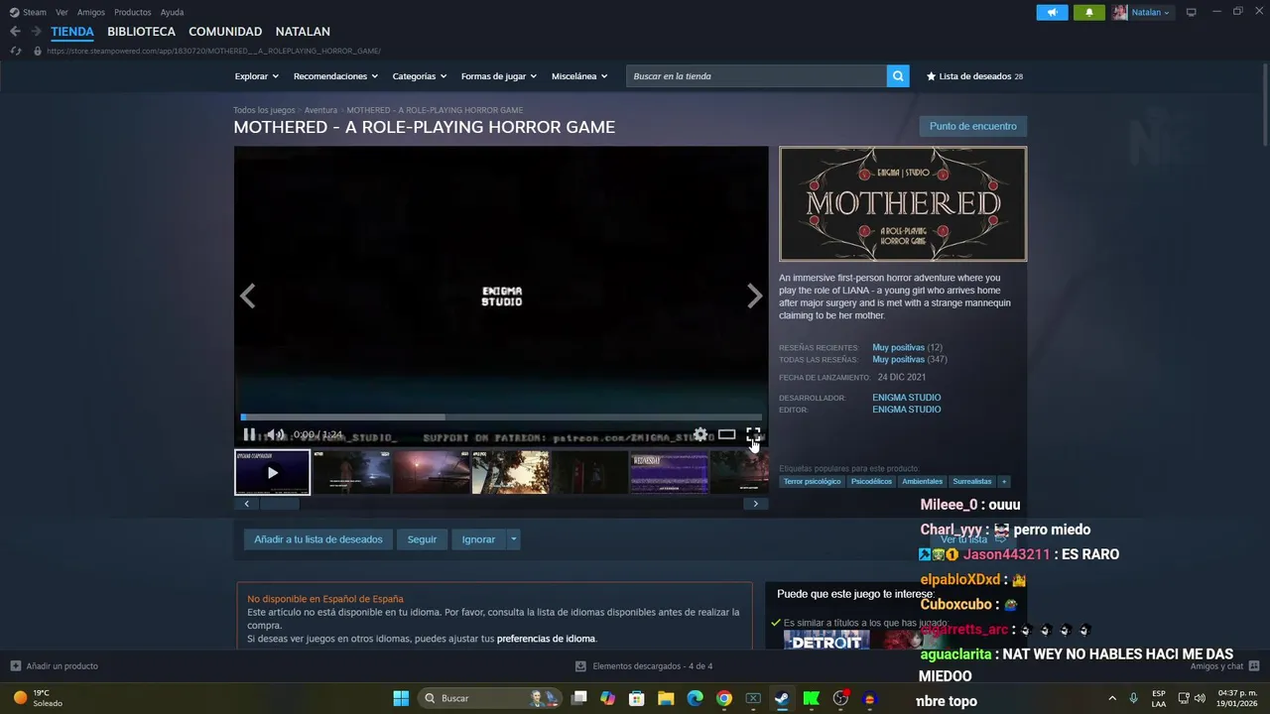Expand the Recomendaciones dropdown

click(335, 76)
